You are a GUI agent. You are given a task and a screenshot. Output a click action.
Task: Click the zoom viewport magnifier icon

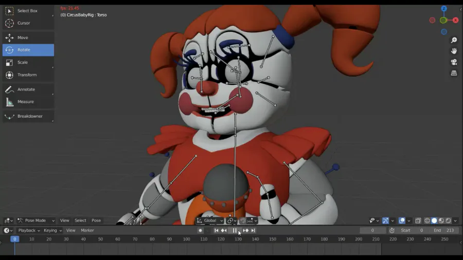pos(454,40)
